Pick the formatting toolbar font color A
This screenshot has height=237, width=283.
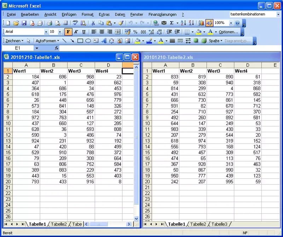(x=210, y=32)
